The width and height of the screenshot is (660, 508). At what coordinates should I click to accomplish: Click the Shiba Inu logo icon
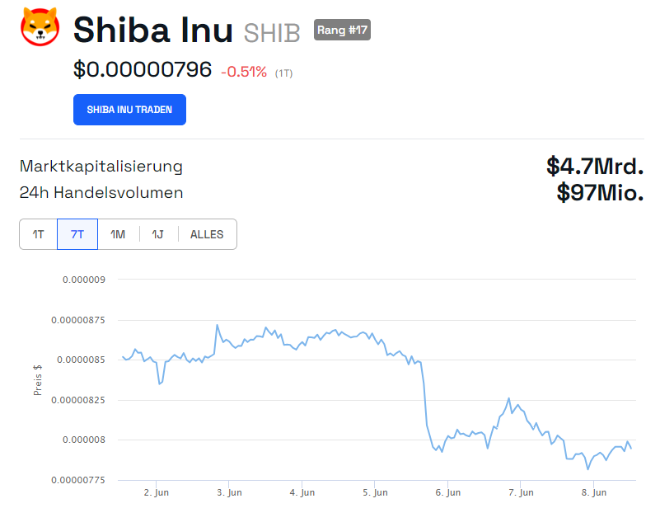tap(37, 28)
